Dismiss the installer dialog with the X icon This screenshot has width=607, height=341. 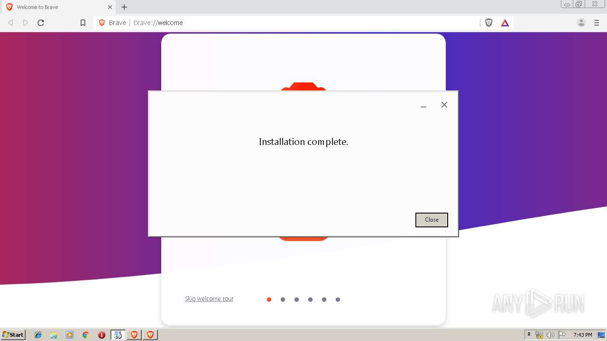(444, 105)
